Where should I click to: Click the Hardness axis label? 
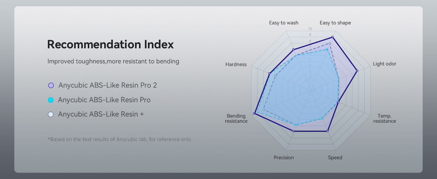pos(236,64)
